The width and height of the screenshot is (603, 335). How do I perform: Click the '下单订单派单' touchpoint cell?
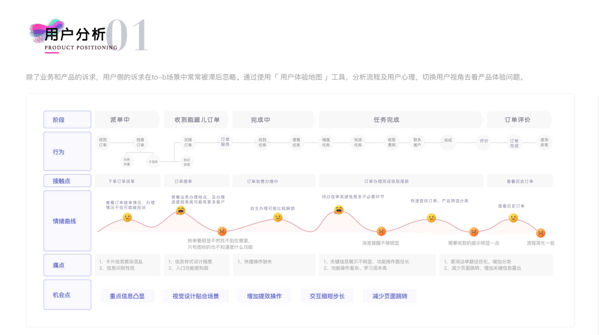[x=128, y=181]
